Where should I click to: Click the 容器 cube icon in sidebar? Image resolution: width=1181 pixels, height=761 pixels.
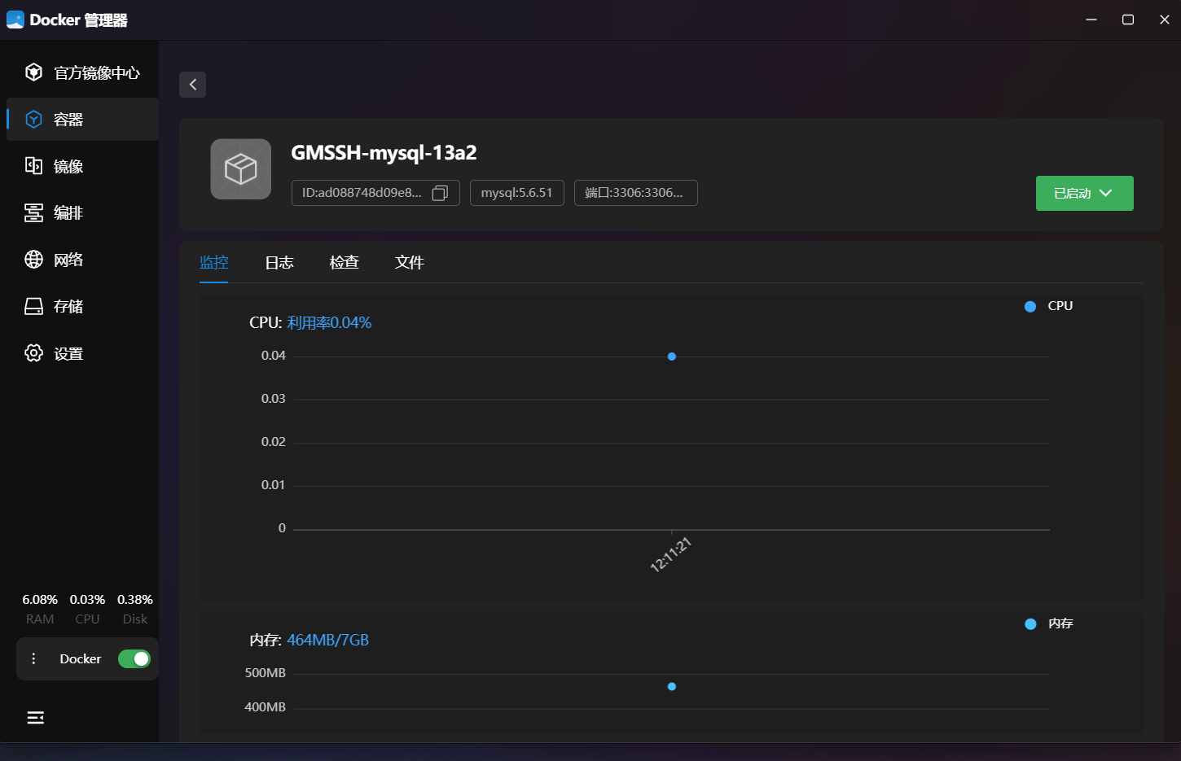click(x=33, y=120)
